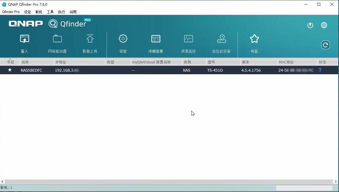Click the horizontal scrollbar track
The height and width of the screenshot is (192, 339).
click(x=169, y=182)
